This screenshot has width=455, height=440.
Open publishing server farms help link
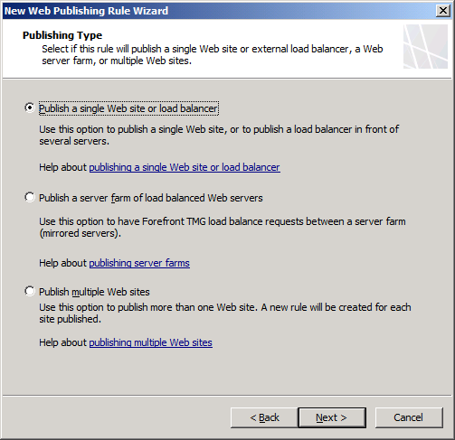click(x=139, y=263)
